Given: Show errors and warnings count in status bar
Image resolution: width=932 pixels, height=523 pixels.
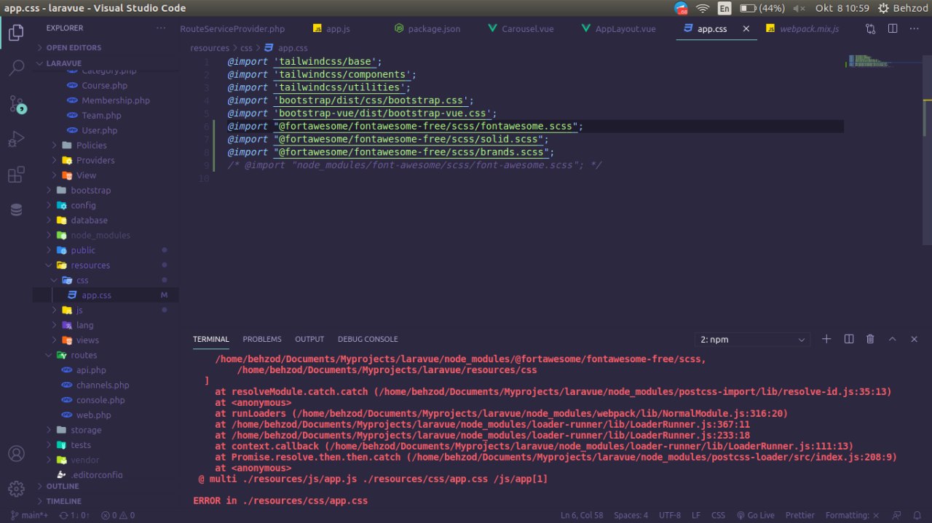Looking at the screenshot, I should pos(118,515).
